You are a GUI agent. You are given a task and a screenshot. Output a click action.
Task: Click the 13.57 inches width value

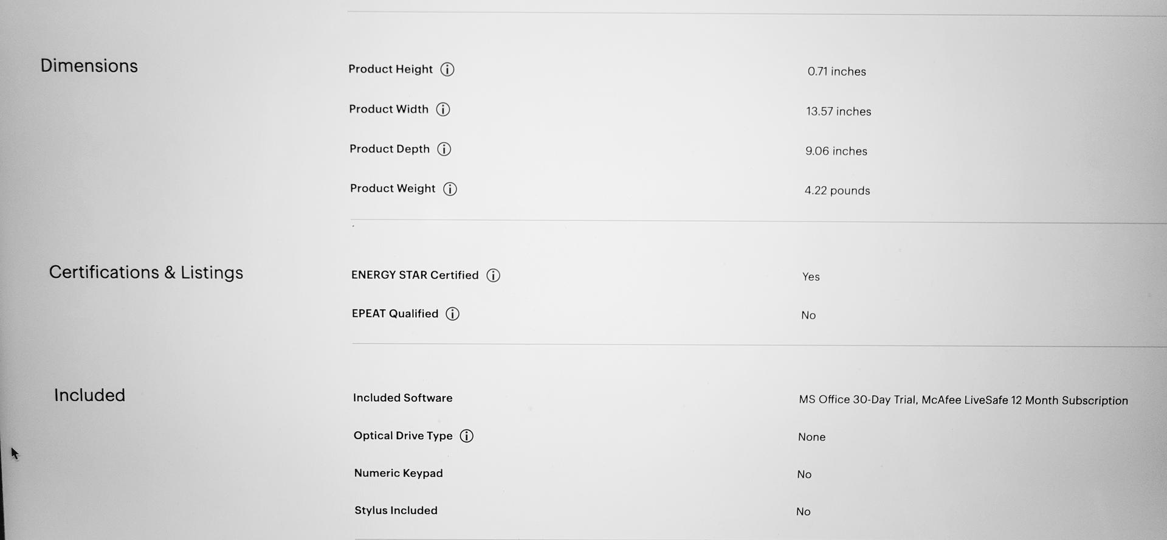[838, 111]
